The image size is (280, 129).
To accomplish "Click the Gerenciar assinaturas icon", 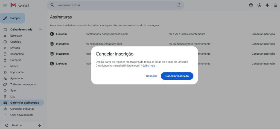I will (5, 103).
